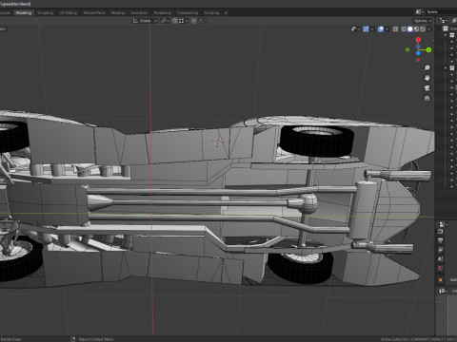Click the hand pan view icon
The image size is (457, 342).
tap(427, 78)
